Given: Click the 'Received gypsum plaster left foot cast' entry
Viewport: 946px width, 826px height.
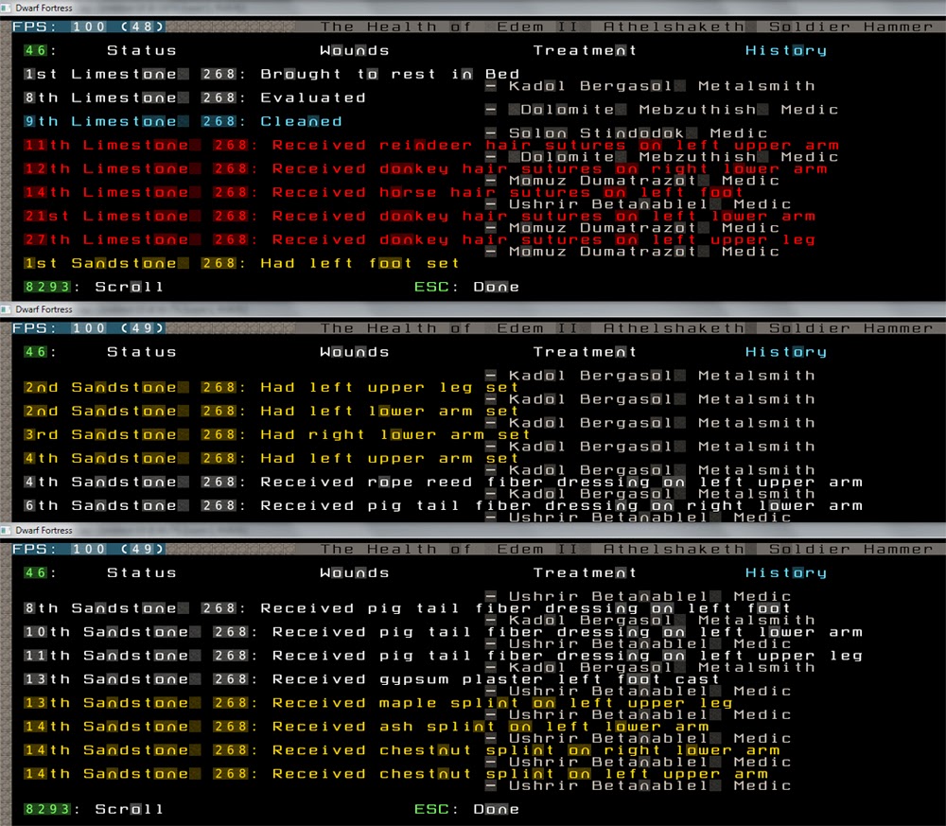Looking at the screenshot, I should [x=372, y=679].
